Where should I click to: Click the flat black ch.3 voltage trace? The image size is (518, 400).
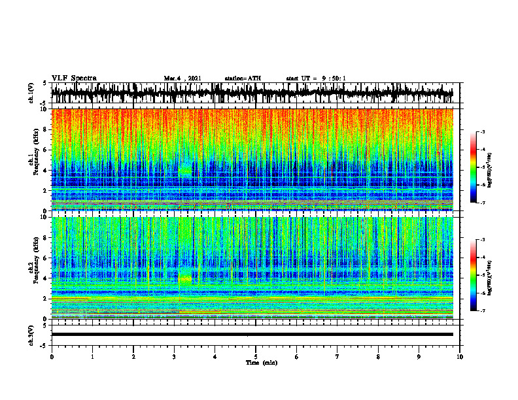point(252,335)
